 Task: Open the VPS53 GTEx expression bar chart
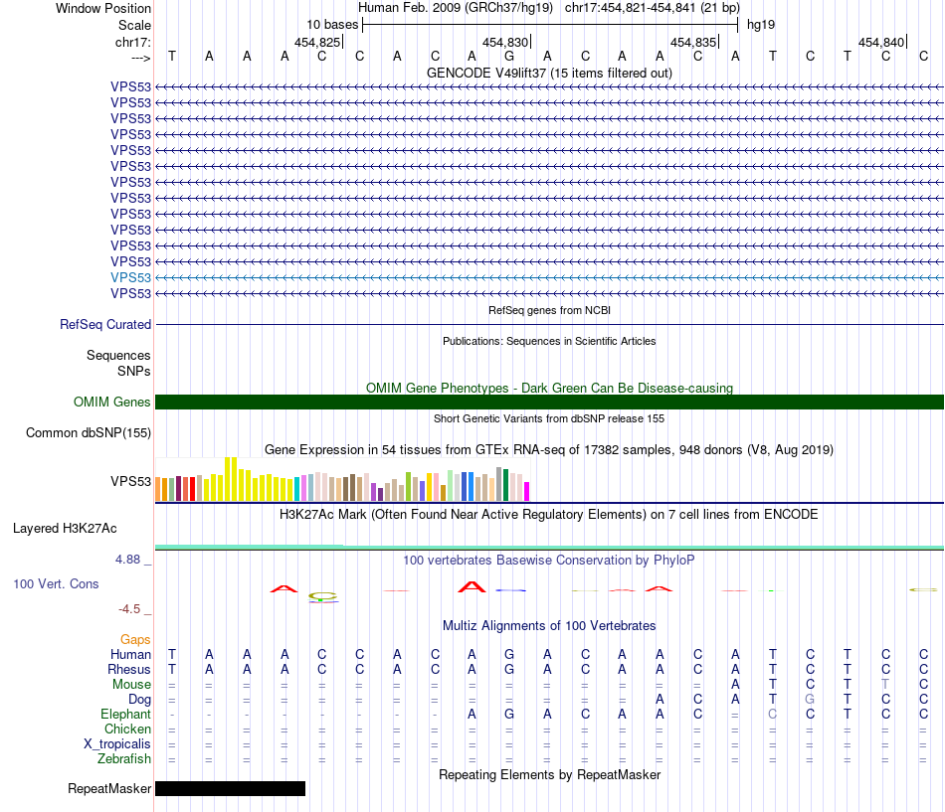[342, 480]
